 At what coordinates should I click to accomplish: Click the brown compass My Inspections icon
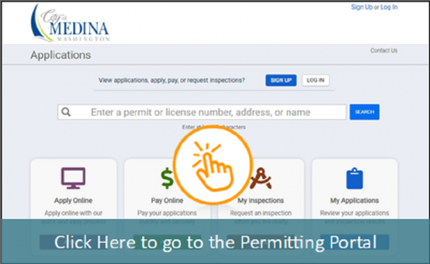[x=261, y=178]
